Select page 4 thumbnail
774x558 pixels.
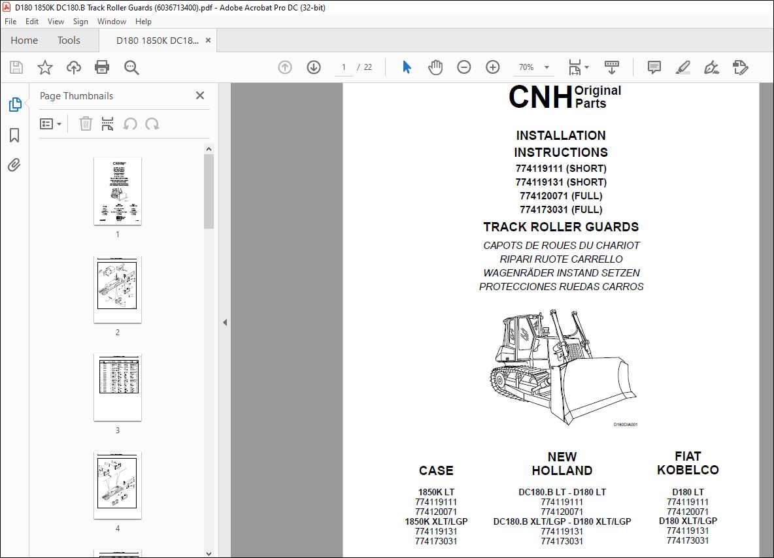pos(118,485)
